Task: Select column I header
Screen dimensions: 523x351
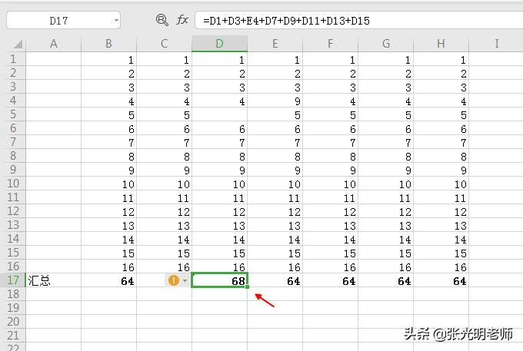Action: (496, 44)
